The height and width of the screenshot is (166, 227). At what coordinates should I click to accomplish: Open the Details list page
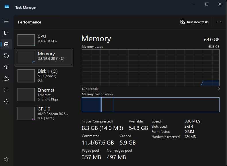(x=6, y=90)
